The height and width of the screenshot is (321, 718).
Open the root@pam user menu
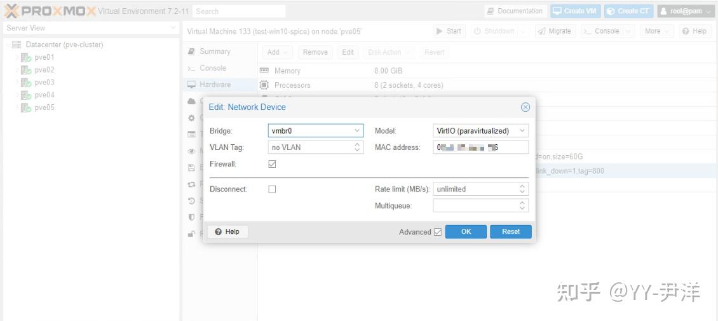[x=686, y=11]
